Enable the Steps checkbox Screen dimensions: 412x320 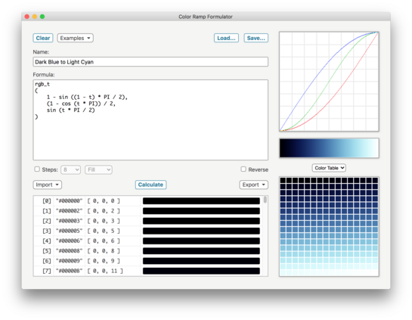37,169
